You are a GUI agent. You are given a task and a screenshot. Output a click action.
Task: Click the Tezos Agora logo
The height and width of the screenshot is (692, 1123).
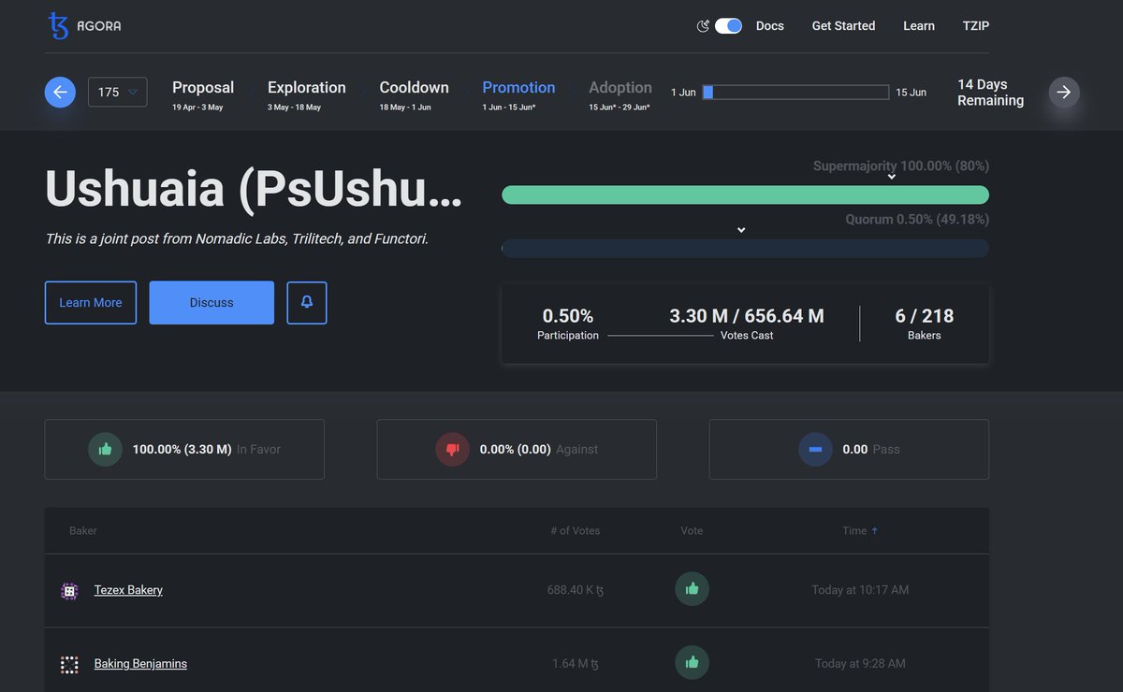pos(84,26)
